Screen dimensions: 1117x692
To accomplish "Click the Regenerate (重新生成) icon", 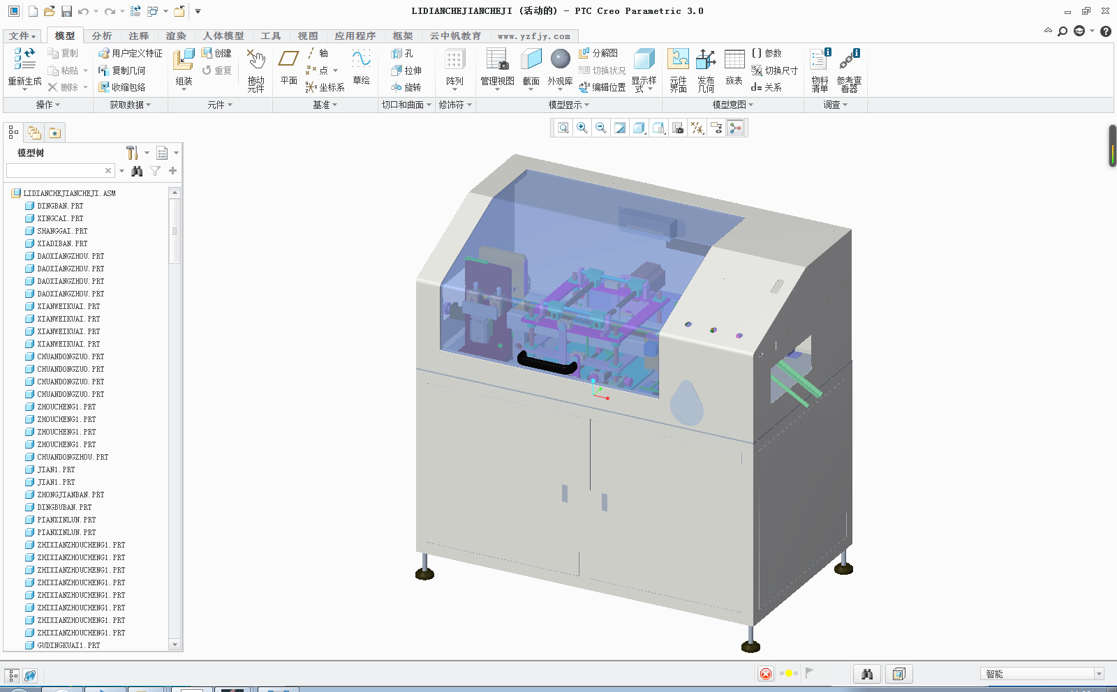I will pyautogui.click(x=24, y=59).
